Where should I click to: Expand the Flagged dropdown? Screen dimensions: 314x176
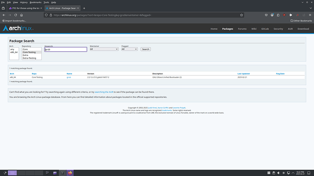coord(129,49)
